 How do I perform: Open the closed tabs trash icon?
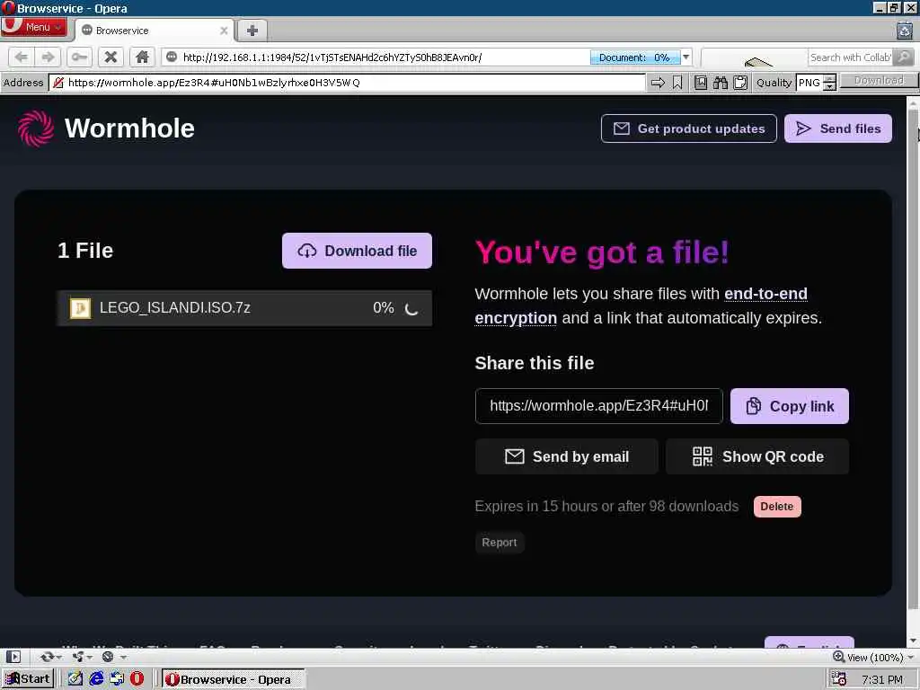pyautogui.click(x=906, y=30)
